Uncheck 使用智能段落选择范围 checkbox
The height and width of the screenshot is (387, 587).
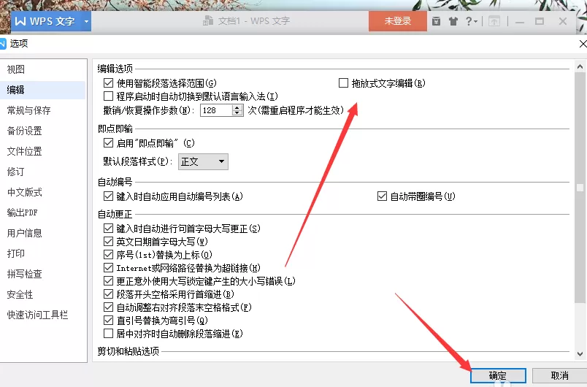coord(108,83)
